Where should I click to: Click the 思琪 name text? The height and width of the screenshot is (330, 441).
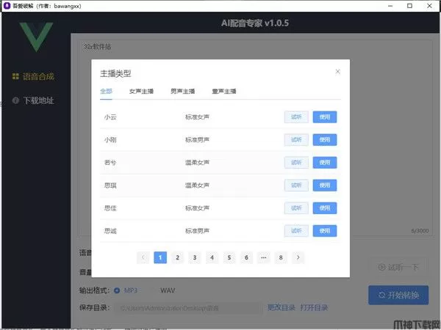[110, 186]
